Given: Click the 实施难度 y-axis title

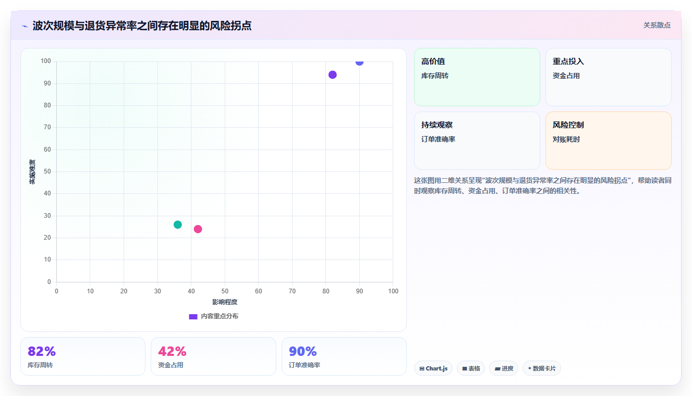Looking at the screenshot, I should (x=32, y=172).
